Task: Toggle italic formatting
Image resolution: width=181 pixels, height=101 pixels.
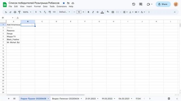Action: tap(93, 12)
